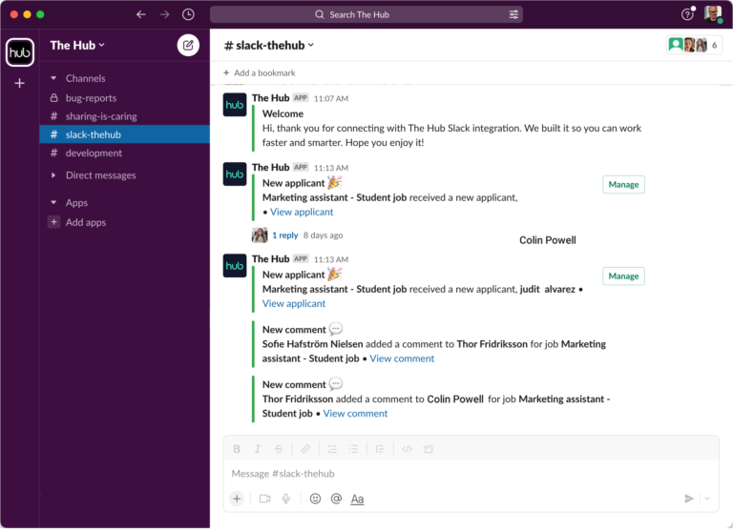Open View applicant link for judit alvarez

coord(294,303)
